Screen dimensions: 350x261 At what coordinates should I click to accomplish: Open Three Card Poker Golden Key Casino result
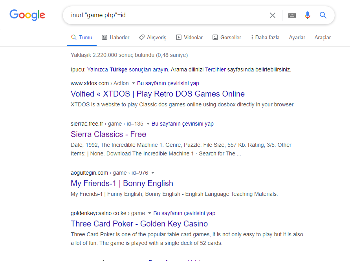click(x=139, y=224)
